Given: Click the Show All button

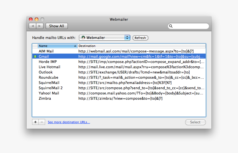Looking at the screenshot, I should tap(57, 26).
